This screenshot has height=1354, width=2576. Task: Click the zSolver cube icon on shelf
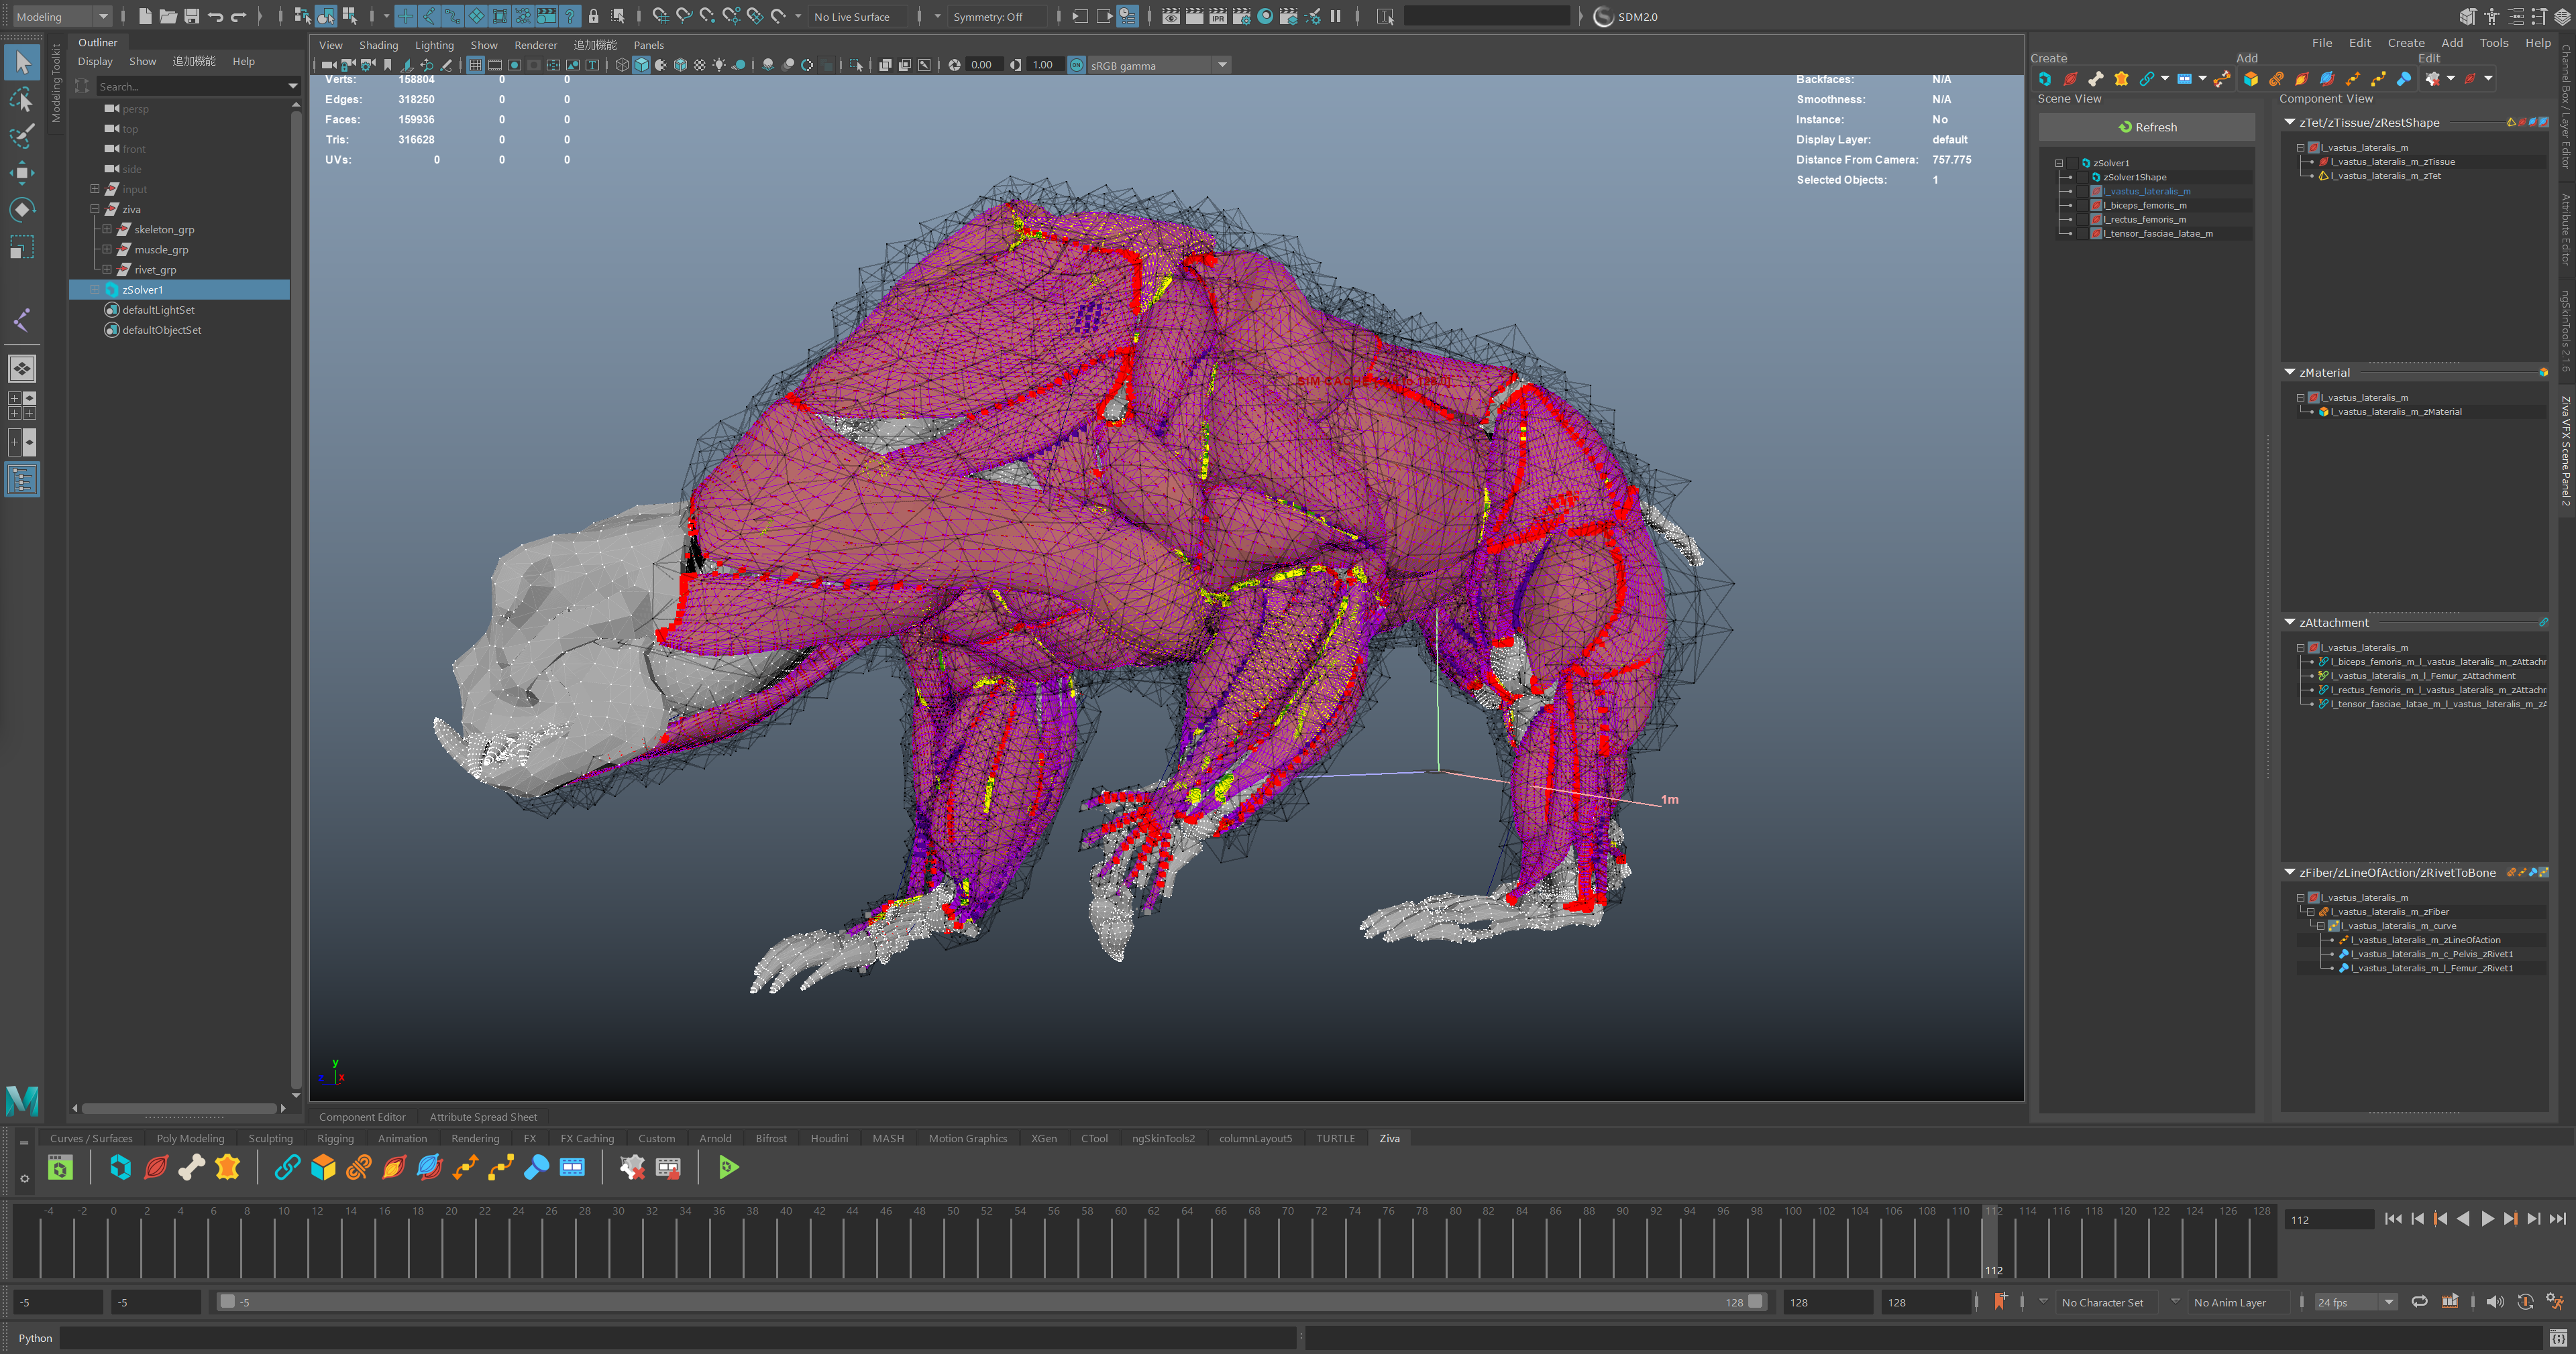click(x=121, y=1167)
